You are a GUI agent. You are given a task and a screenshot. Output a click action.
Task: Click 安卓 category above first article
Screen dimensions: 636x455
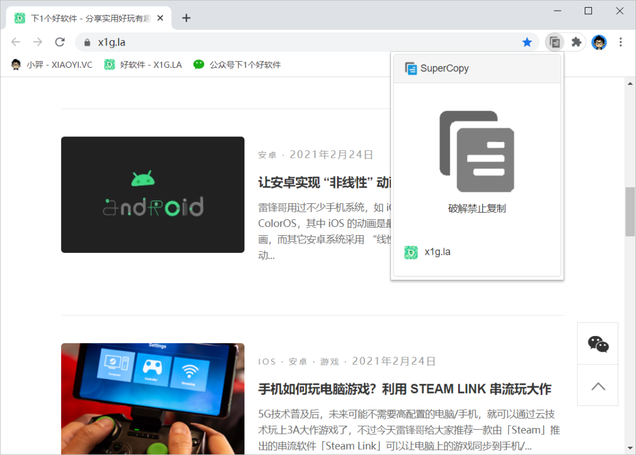tap(267, 155)
